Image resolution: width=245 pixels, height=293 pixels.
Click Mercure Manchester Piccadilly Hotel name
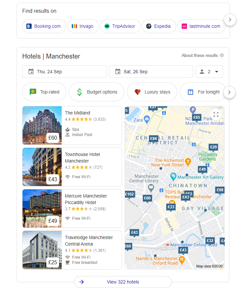[x=86, y=199]
